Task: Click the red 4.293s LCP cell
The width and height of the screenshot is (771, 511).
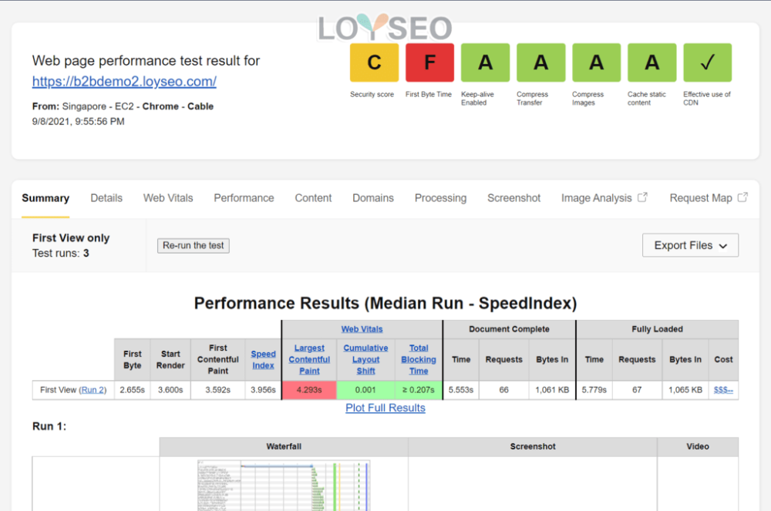Action: click(309, 390)
